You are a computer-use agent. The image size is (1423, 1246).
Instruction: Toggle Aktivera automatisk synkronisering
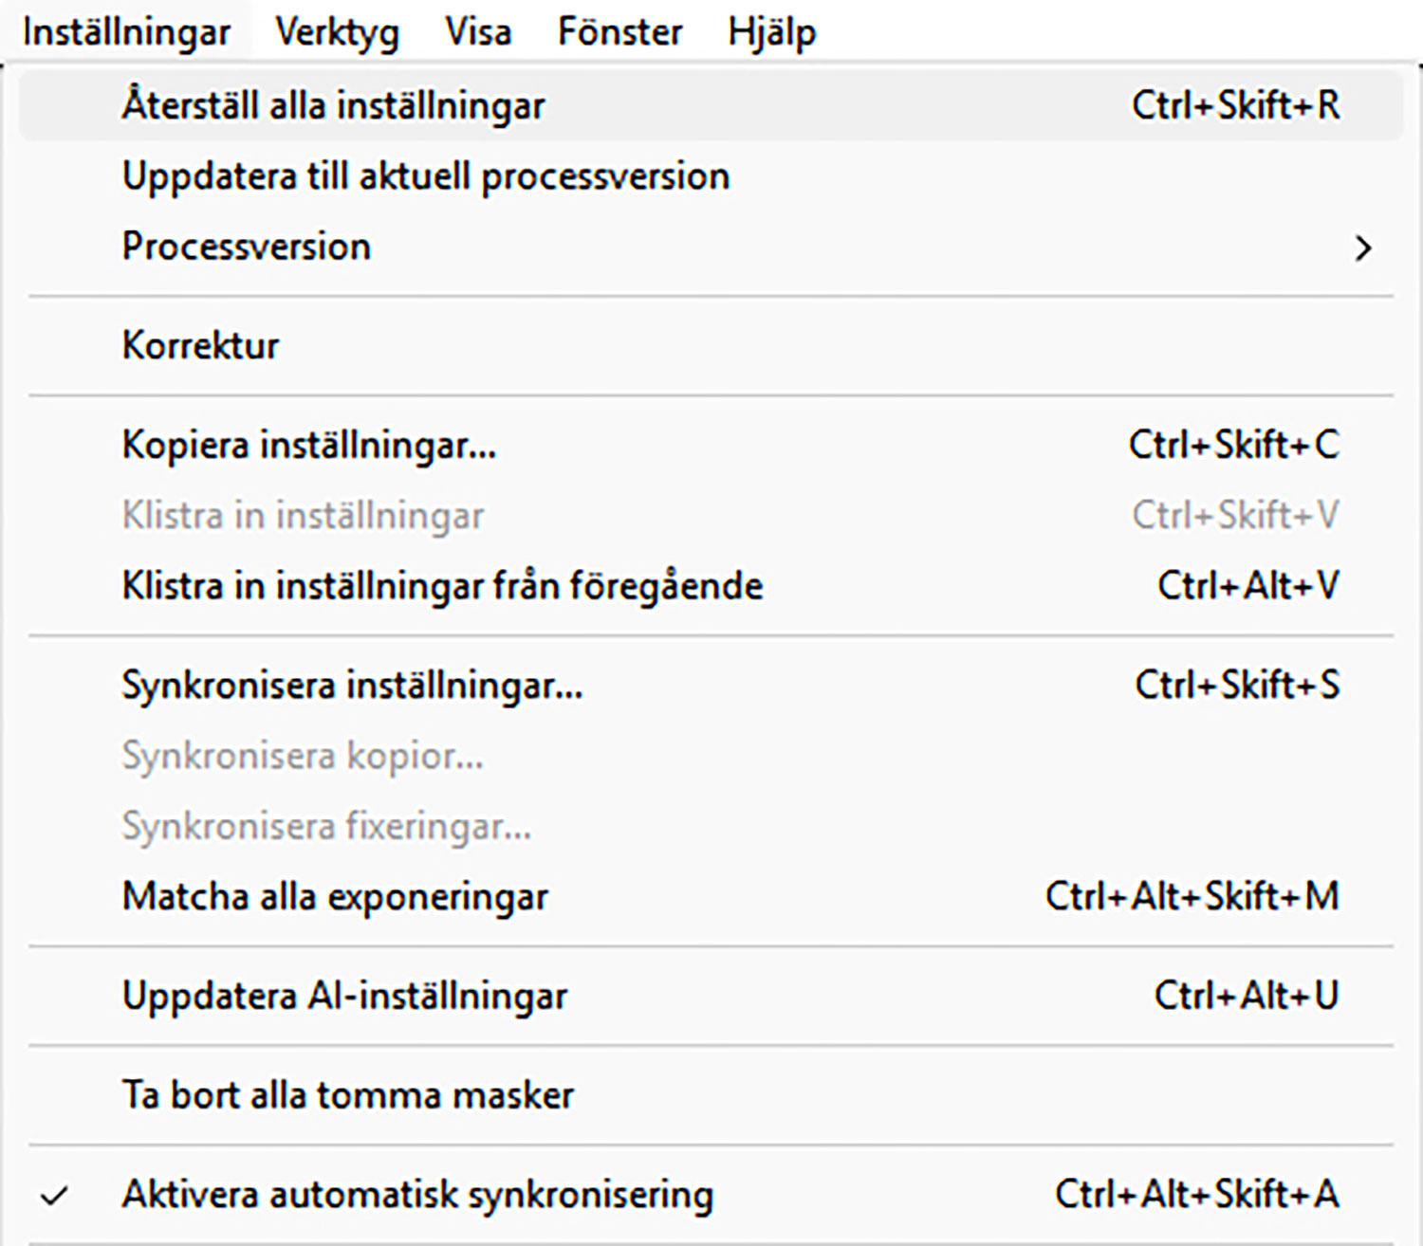coord(417,1195)
